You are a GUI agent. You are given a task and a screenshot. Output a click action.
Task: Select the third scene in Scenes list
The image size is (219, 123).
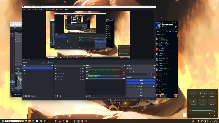[x=38, y=73]
